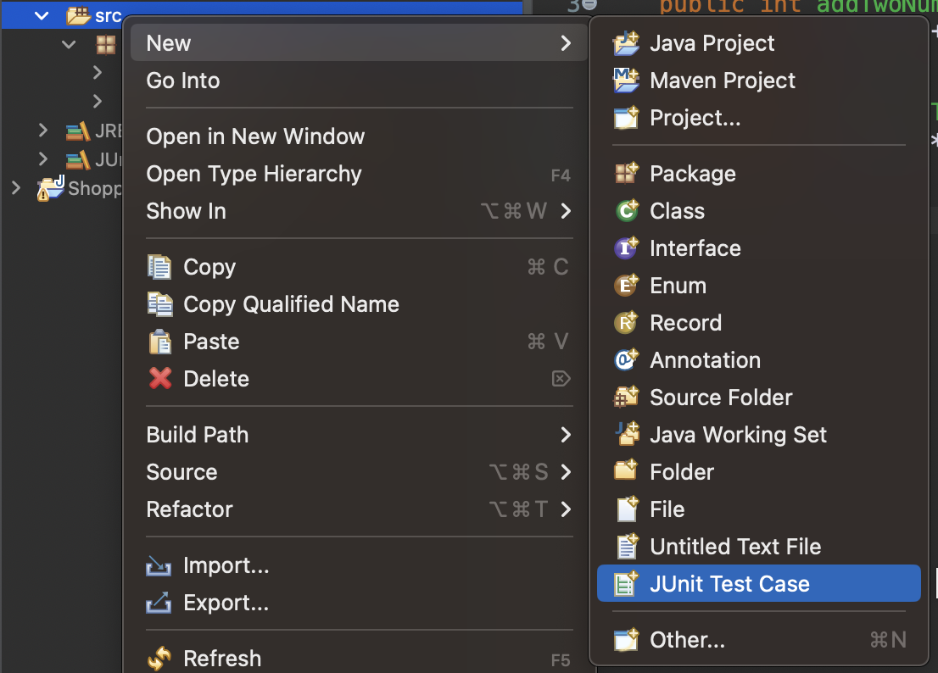The width and height of the screenshot is (938, 673).
Task: Open the Build Path submenu arrow
Action: coord(566,435)
